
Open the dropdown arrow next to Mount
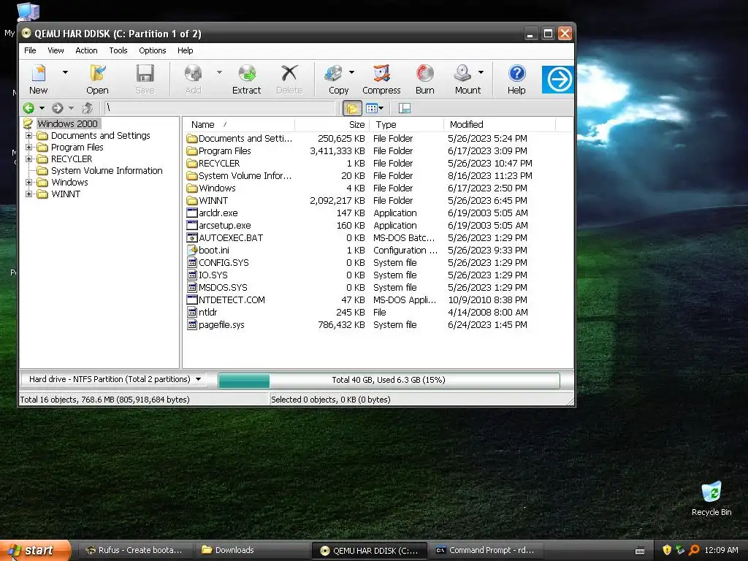pyautogui.click(x=481, y=72)
